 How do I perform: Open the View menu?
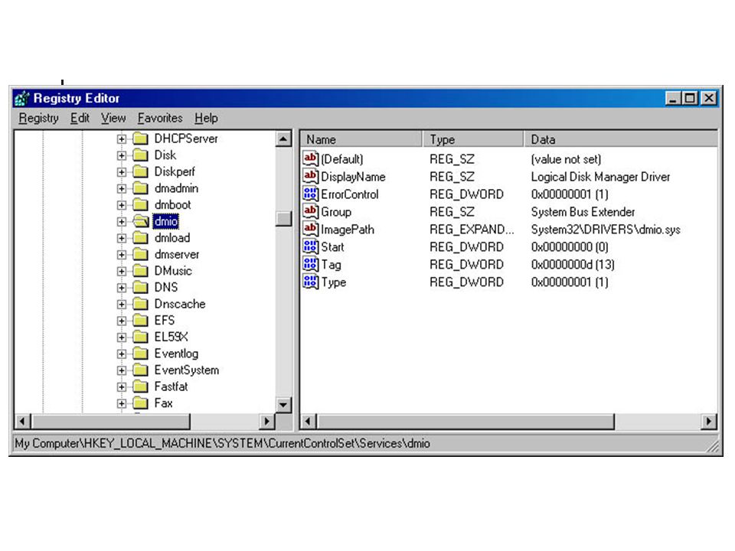(113, 118)
